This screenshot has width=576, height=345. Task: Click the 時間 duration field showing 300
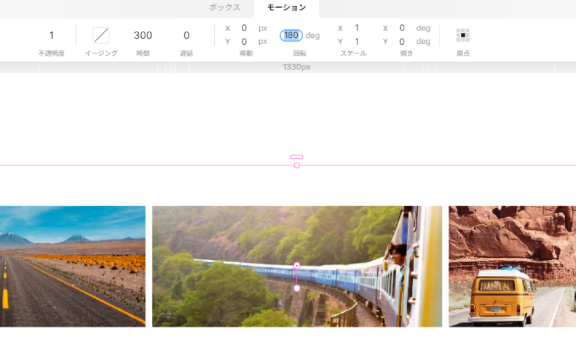tap(143, 36)
